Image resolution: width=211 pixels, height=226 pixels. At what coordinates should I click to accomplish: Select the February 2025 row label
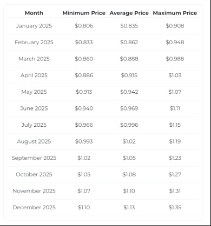[34, 42]
